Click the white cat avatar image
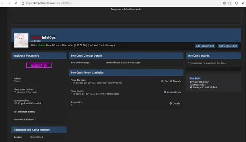Viewport: 246px width, 142px height. [x=21, y=40]
